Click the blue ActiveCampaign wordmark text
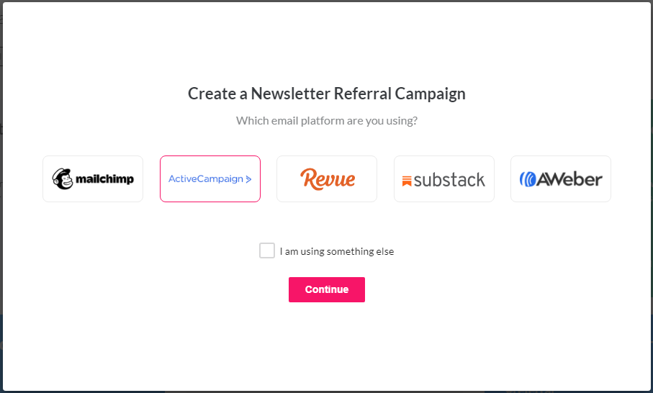This screenshot has height=393, width=653. click(x=206, y=179)
